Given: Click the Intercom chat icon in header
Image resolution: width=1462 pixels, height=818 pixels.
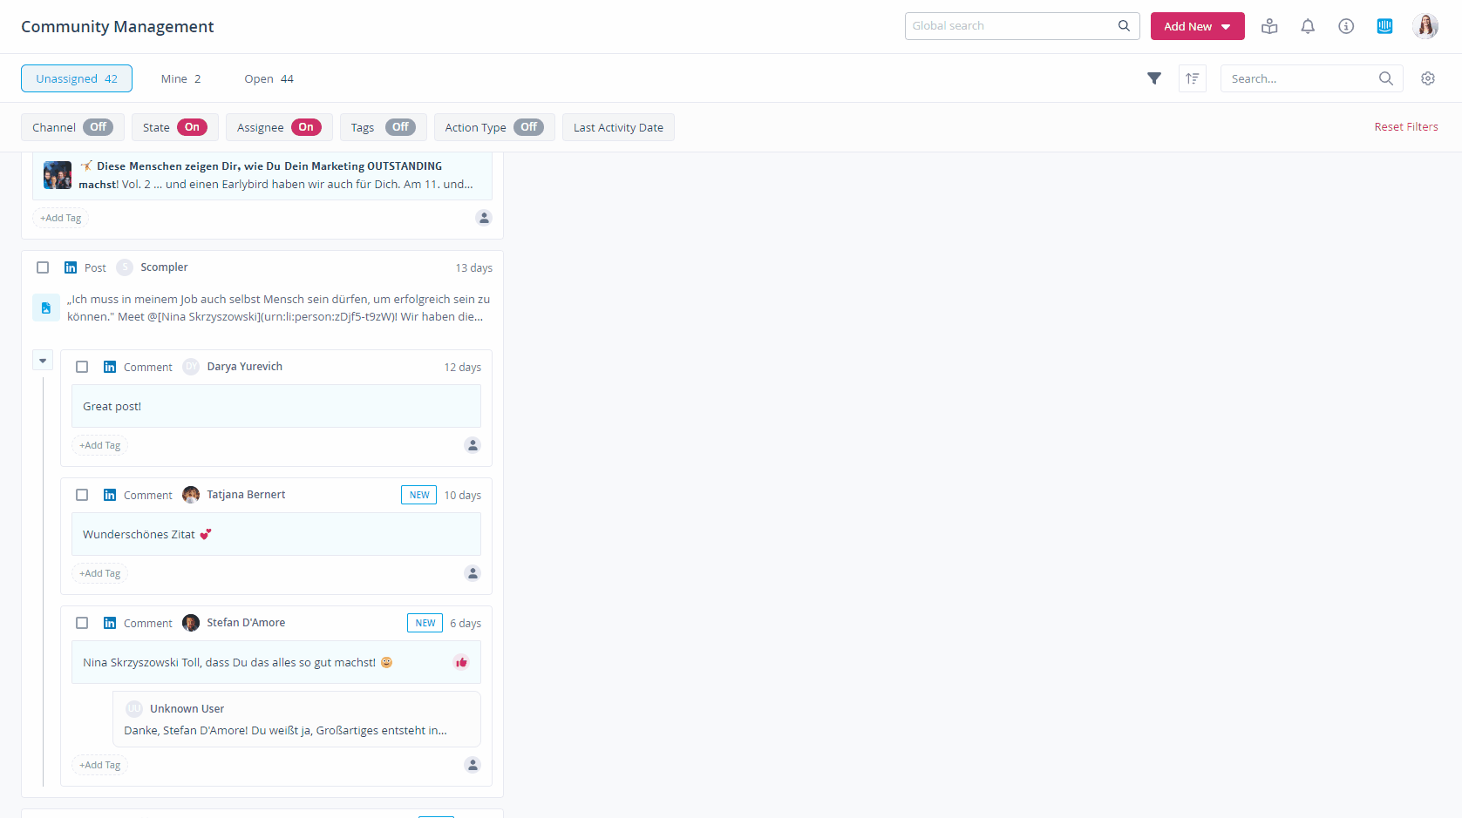Looking at the screenshot, I should (x=1384, y=26).
